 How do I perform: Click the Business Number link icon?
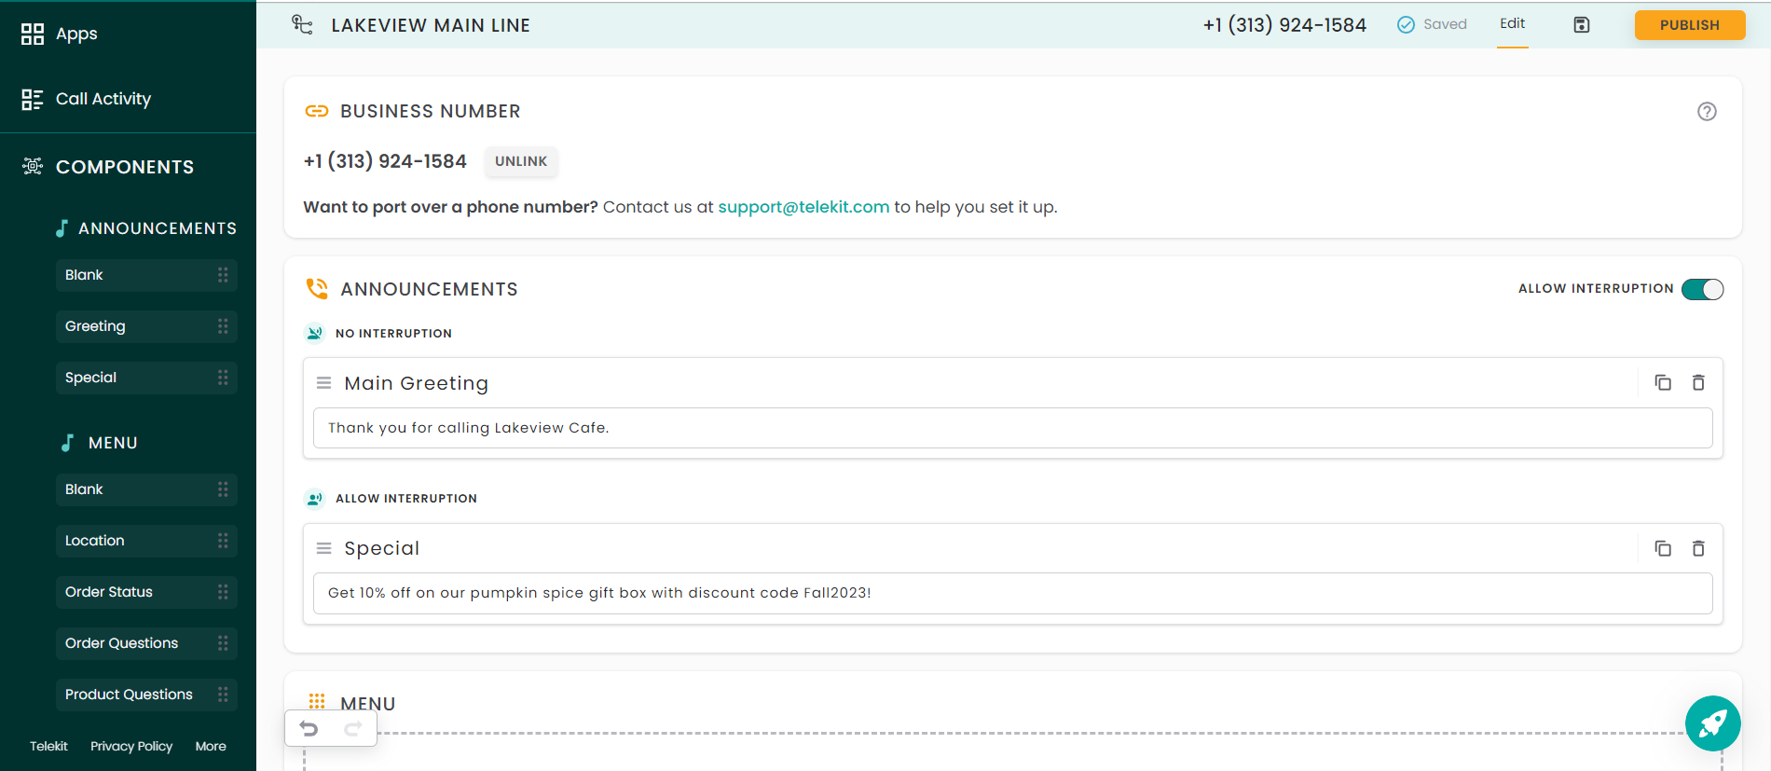[x=317, y=112]
